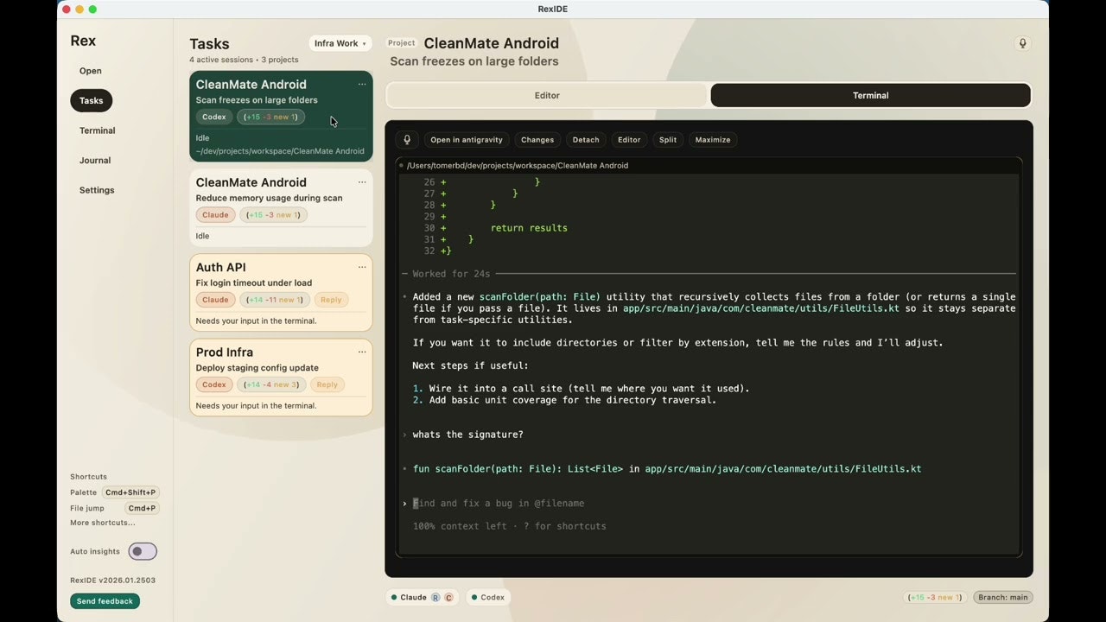
Task: Open the menu dots on Scan freezes card
Action: tap(362, 84)
